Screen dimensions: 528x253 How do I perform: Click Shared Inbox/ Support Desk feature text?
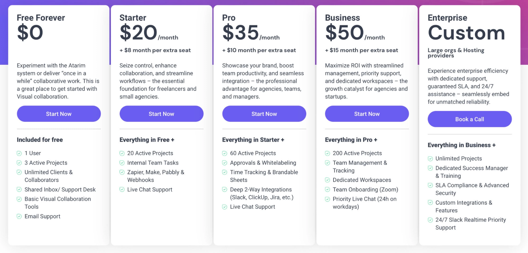coord(60,190)
